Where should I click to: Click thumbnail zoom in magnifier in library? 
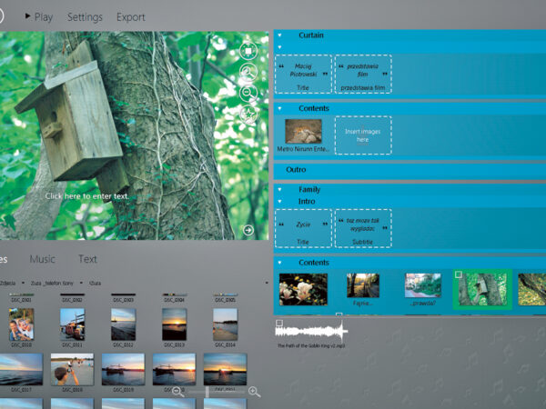click(x=254, y=392)
